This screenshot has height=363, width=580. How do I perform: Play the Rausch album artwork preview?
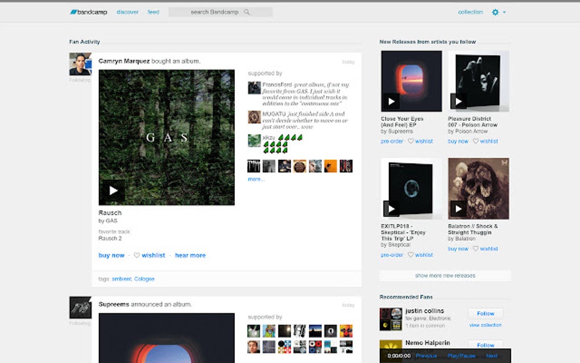pyautogui.click(x=113, y=190)
